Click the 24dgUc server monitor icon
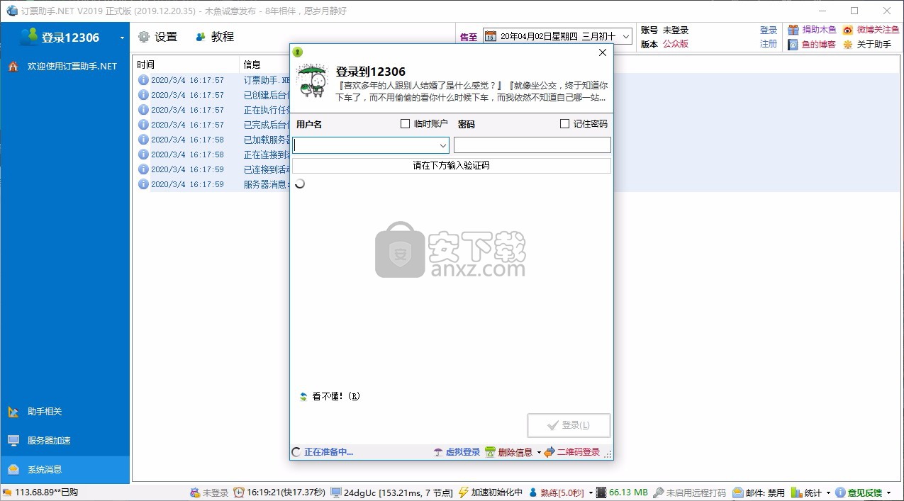Image resolution: width=904 pixels, height=501 pixels. click(x=337, y=492)
